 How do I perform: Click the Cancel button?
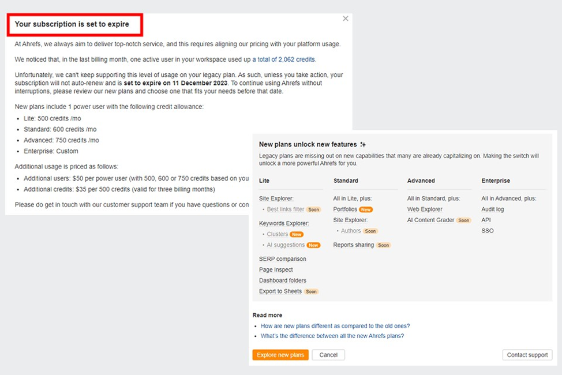pos(328,355)
